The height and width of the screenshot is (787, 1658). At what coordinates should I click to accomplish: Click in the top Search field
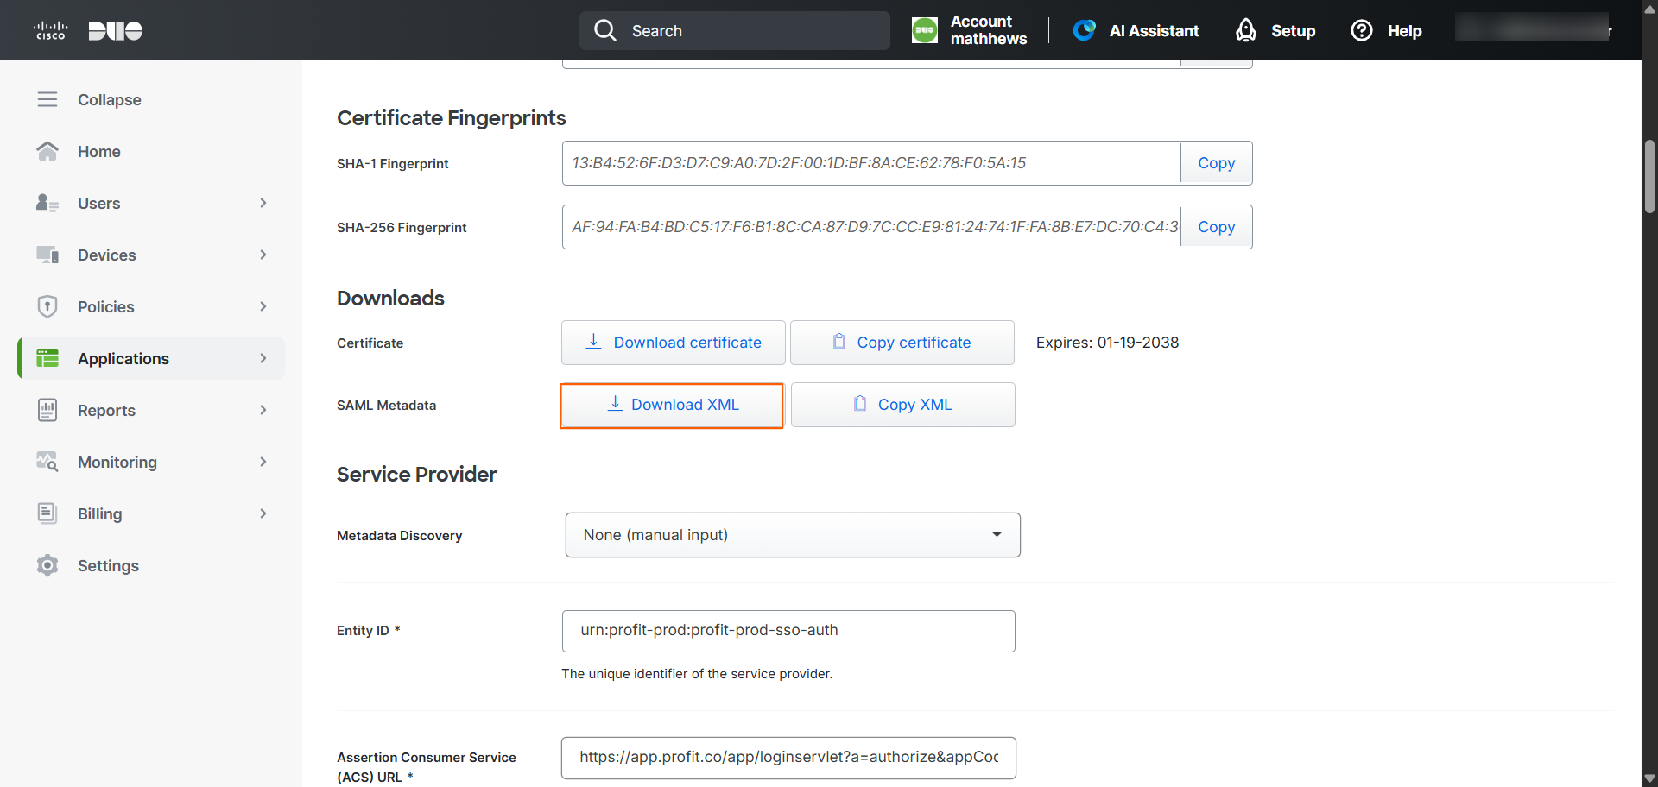coord(735,30)
